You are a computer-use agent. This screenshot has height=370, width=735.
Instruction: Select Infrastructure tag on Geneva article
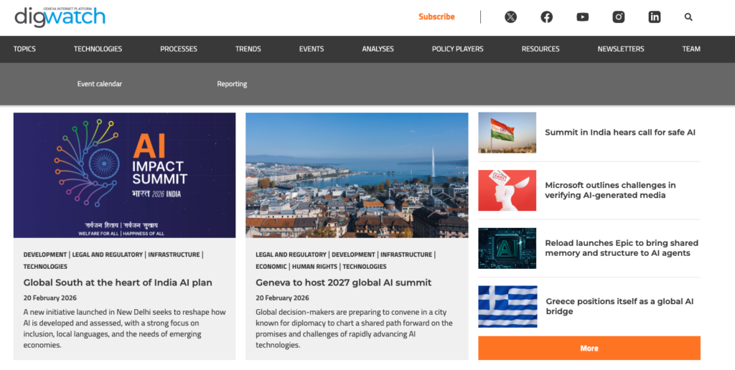pos(406,255)
